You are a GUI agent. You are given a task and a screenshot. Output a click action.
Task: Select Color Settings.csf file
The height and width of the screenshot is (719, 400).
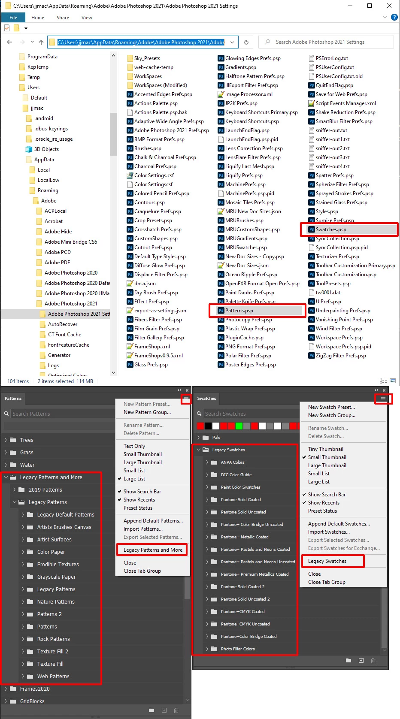(150, 175)
